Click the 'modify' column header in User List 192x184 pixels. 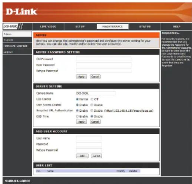point(121,171)
